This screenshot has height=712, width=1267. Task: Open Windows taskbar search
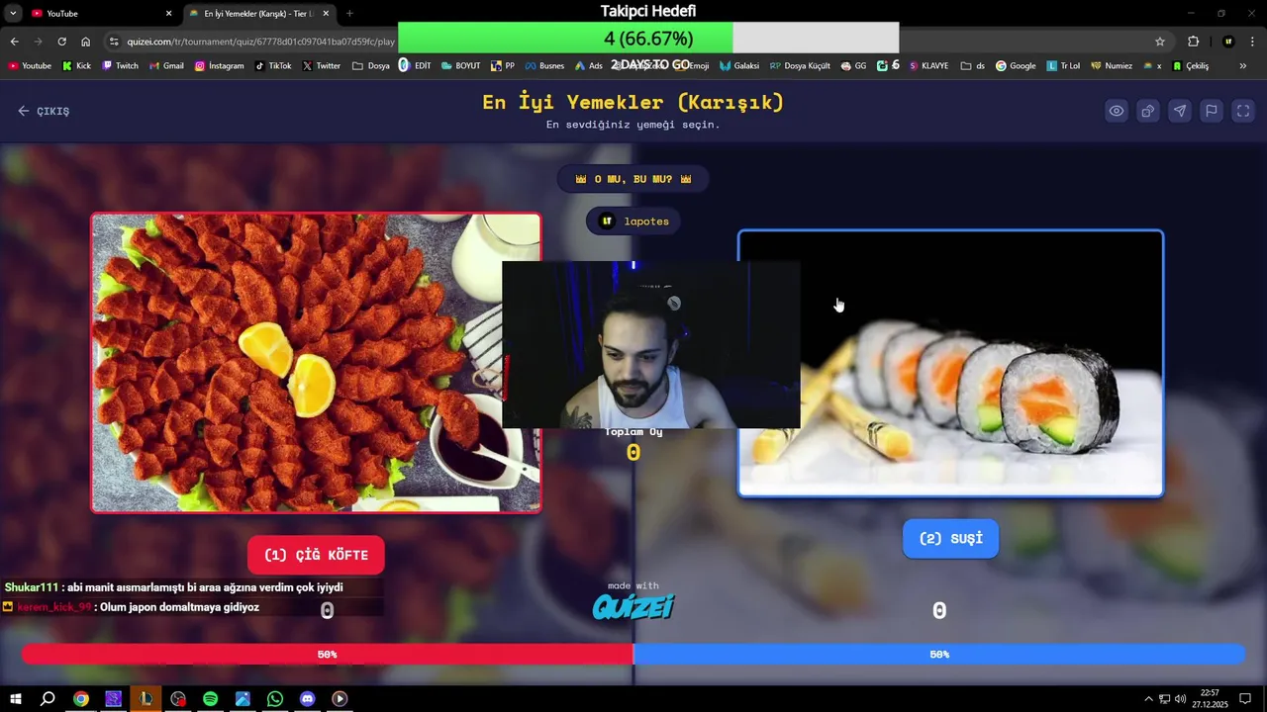(x=48, y=699)
